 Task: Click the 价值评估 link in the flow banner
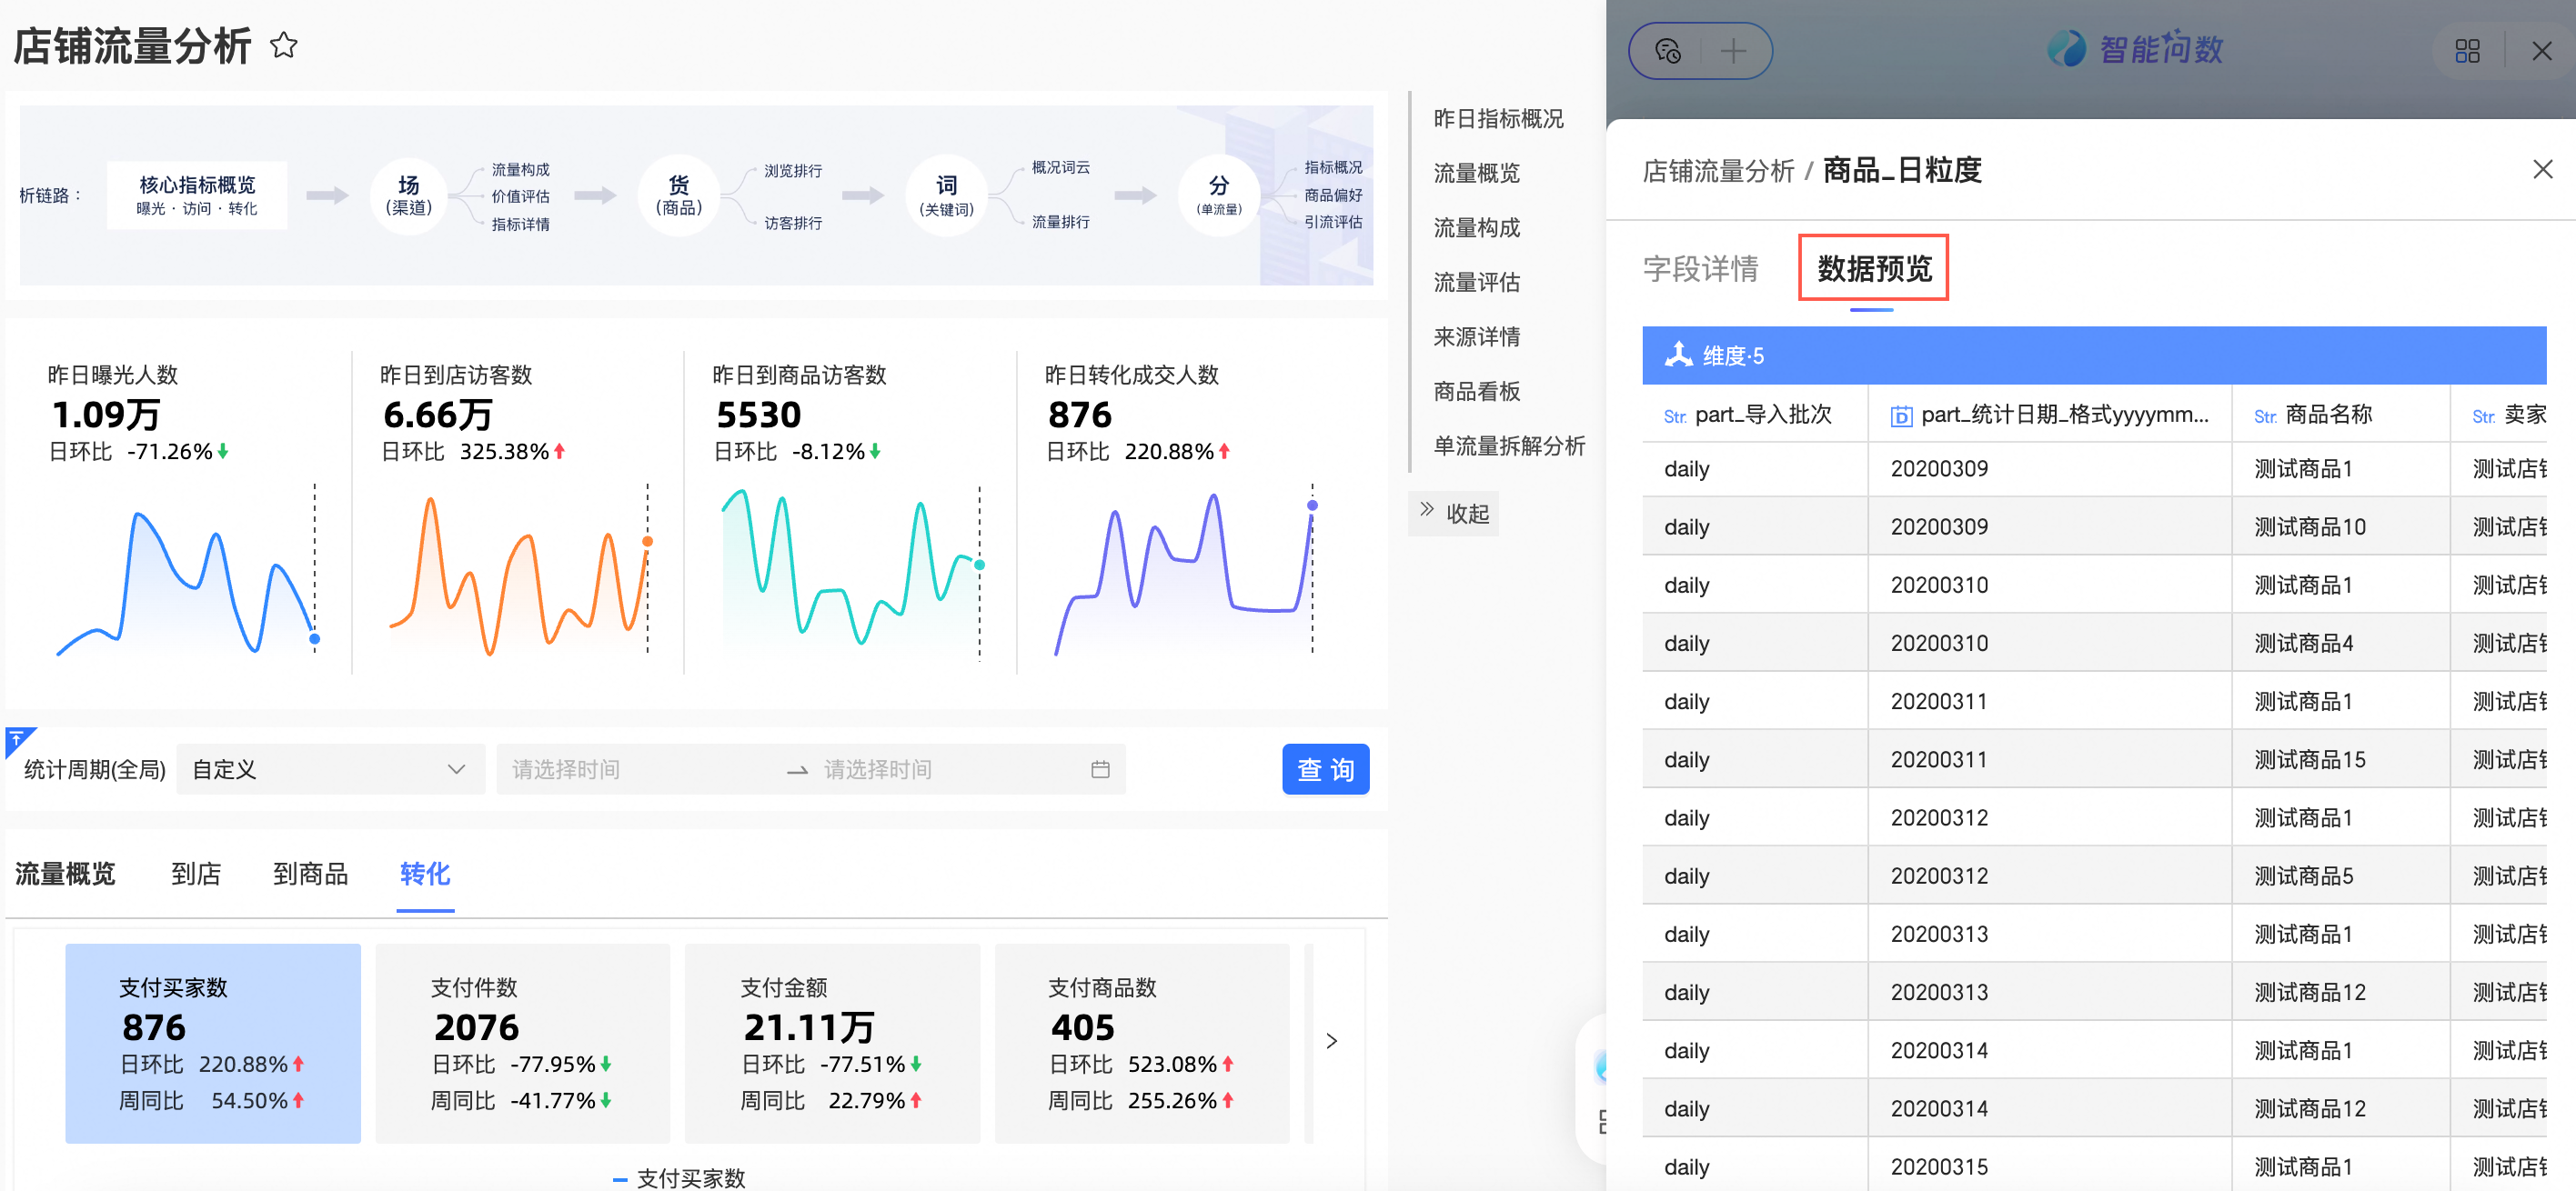coord(520,197)
